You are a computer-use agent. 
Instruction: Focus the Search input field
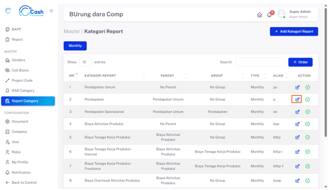click(x=260, y=62)
